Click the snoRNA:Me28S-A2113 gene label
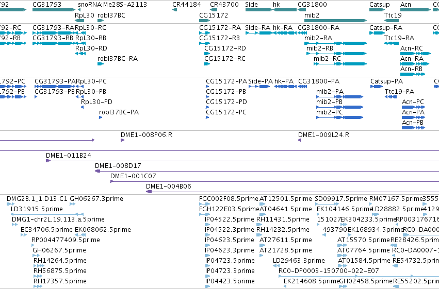The image size is (439, 289). coord(112,5)
